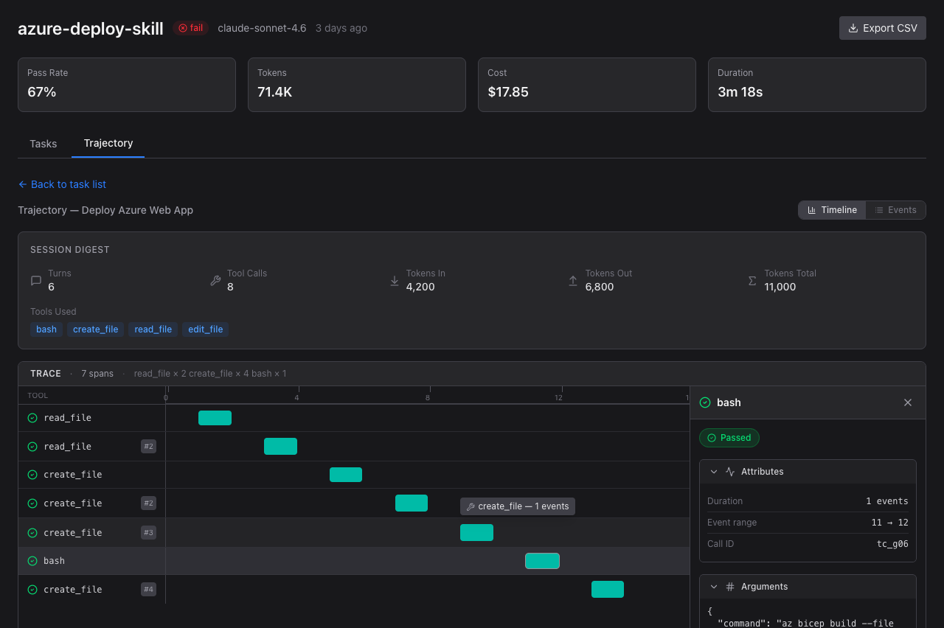Switch to the Tasks tab
Viewport: 944px width, 628px height.
(x=44, y=144)
